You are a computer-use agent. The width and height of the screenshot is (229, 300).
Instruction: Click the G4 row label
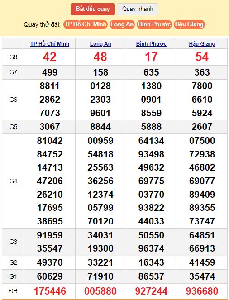pos(13,181)
